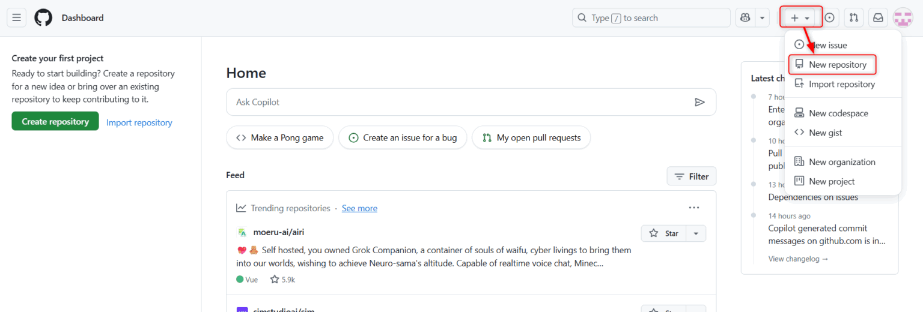The width and height of the screenshot is (923, 312).
Task: Open the hamburger navigation menu
Action: coord(17,18)
